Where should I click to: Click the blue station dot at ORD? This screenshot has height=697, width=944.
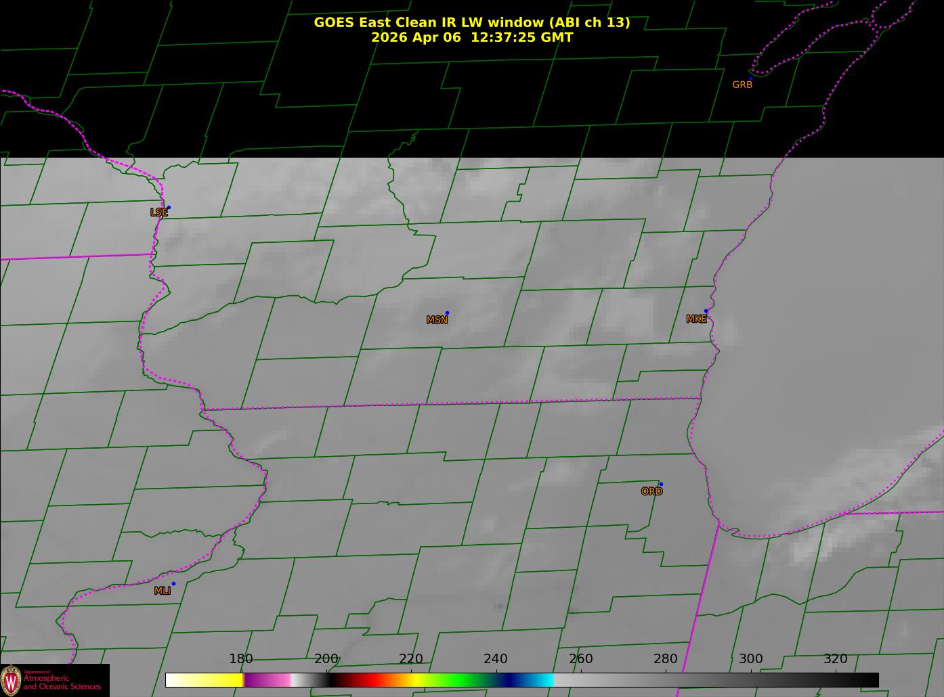pos(661,485)
